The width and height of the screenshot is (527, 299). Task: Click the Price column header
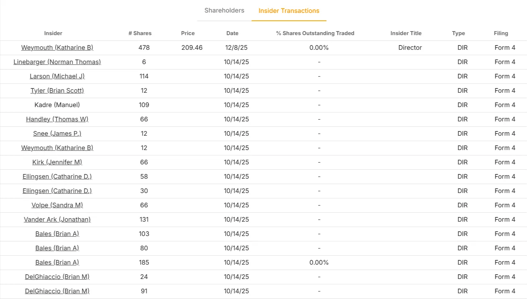pos(188,33)
